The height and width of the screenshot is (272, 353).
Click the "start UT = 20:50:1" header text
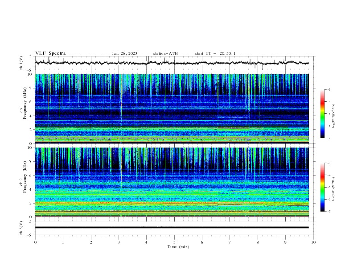pos(215,53)
